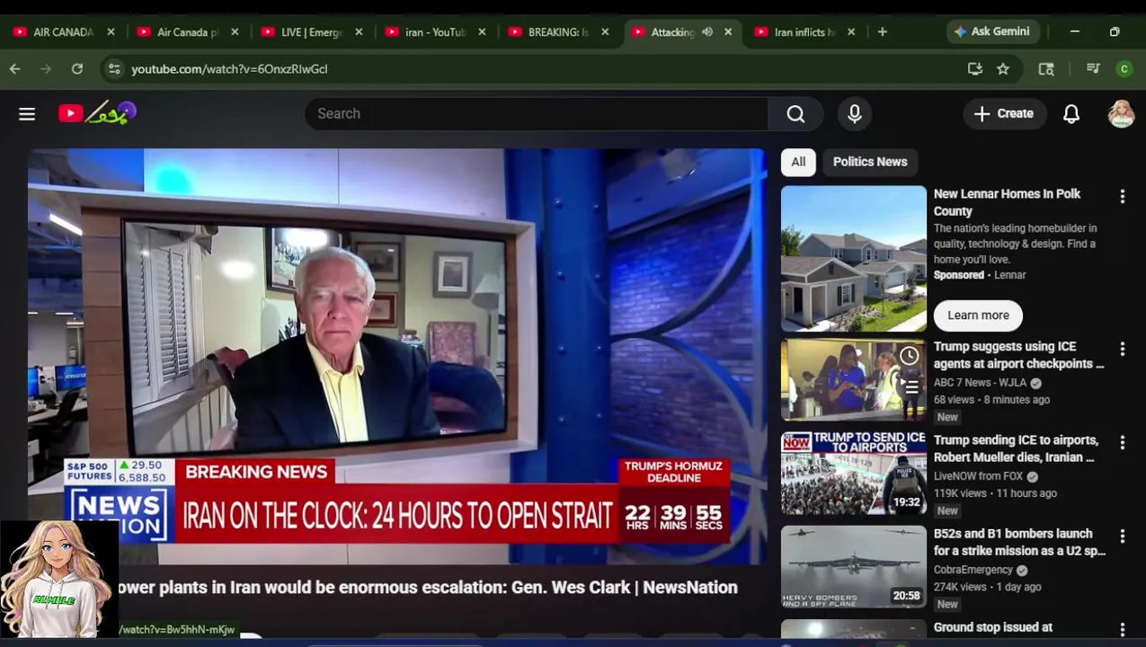
Task: Click the Ask Gemini button
Action: (992, 31)
